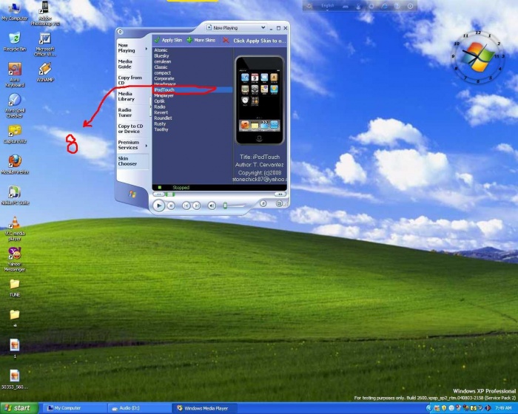Screen dimensions: 518x414
Task: Click the green seek bar handle
Action: click(170, 194)
